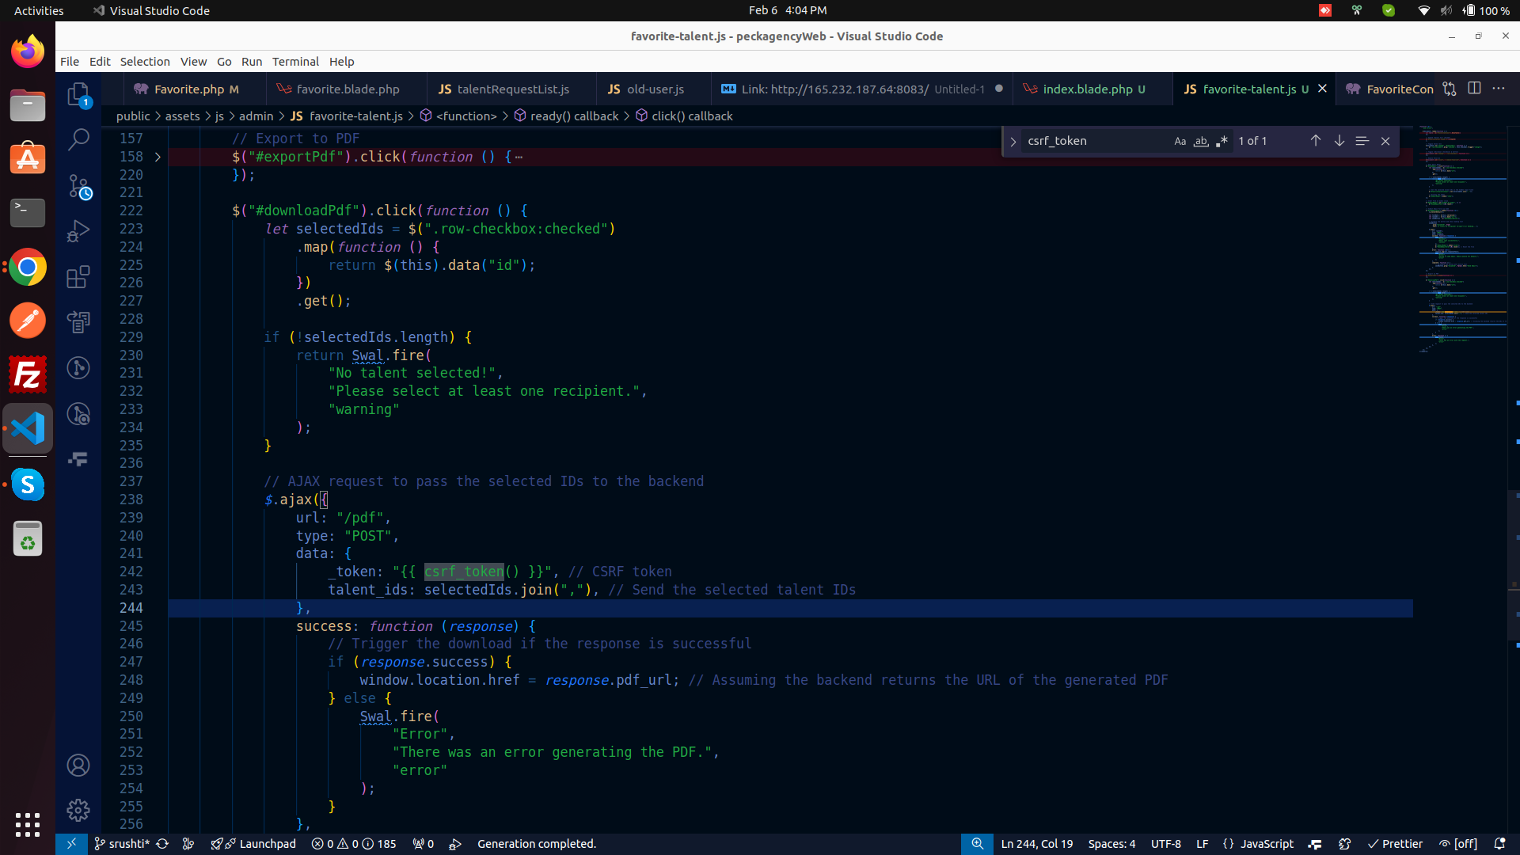Open the Search view in the activity bar

[78, 140]
